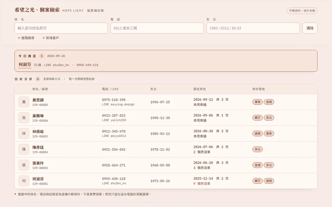Open 何淑芬 in the 個案清單 table
The image size is (332, 207).
click(x=166, y=181)
